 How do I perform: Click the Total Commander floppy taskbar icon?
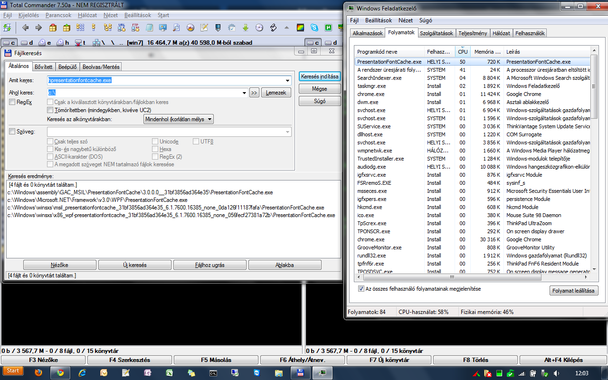pyautogui.click(x=301, y=373)
